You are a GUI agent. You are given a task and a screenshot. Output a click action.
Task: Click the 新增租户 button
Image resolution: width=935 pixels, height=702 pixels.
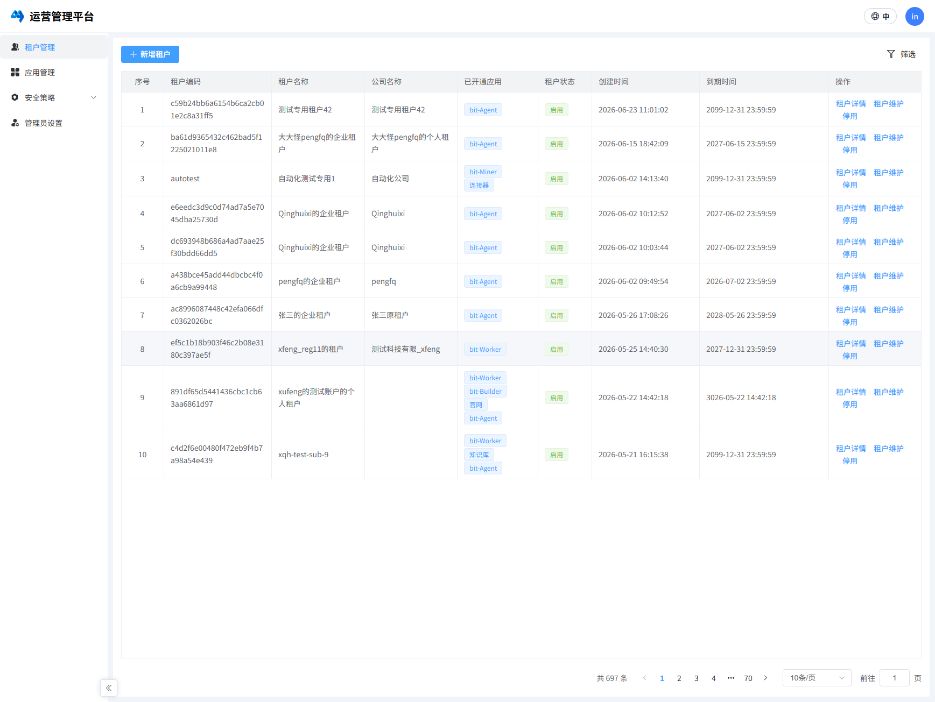pos(150,54)
